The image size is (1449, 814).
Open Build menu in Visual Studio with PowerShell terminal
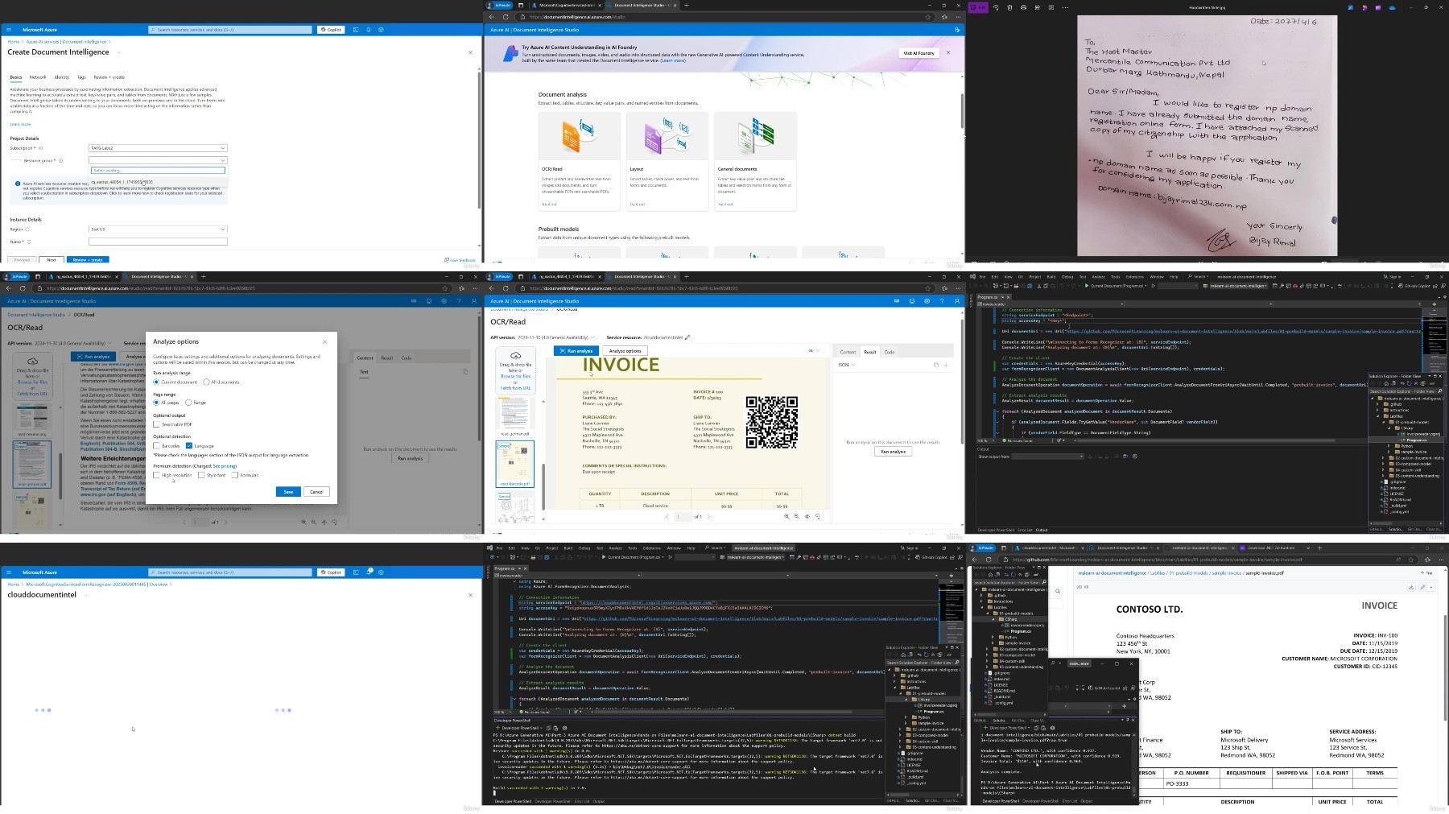pos(568,547)
